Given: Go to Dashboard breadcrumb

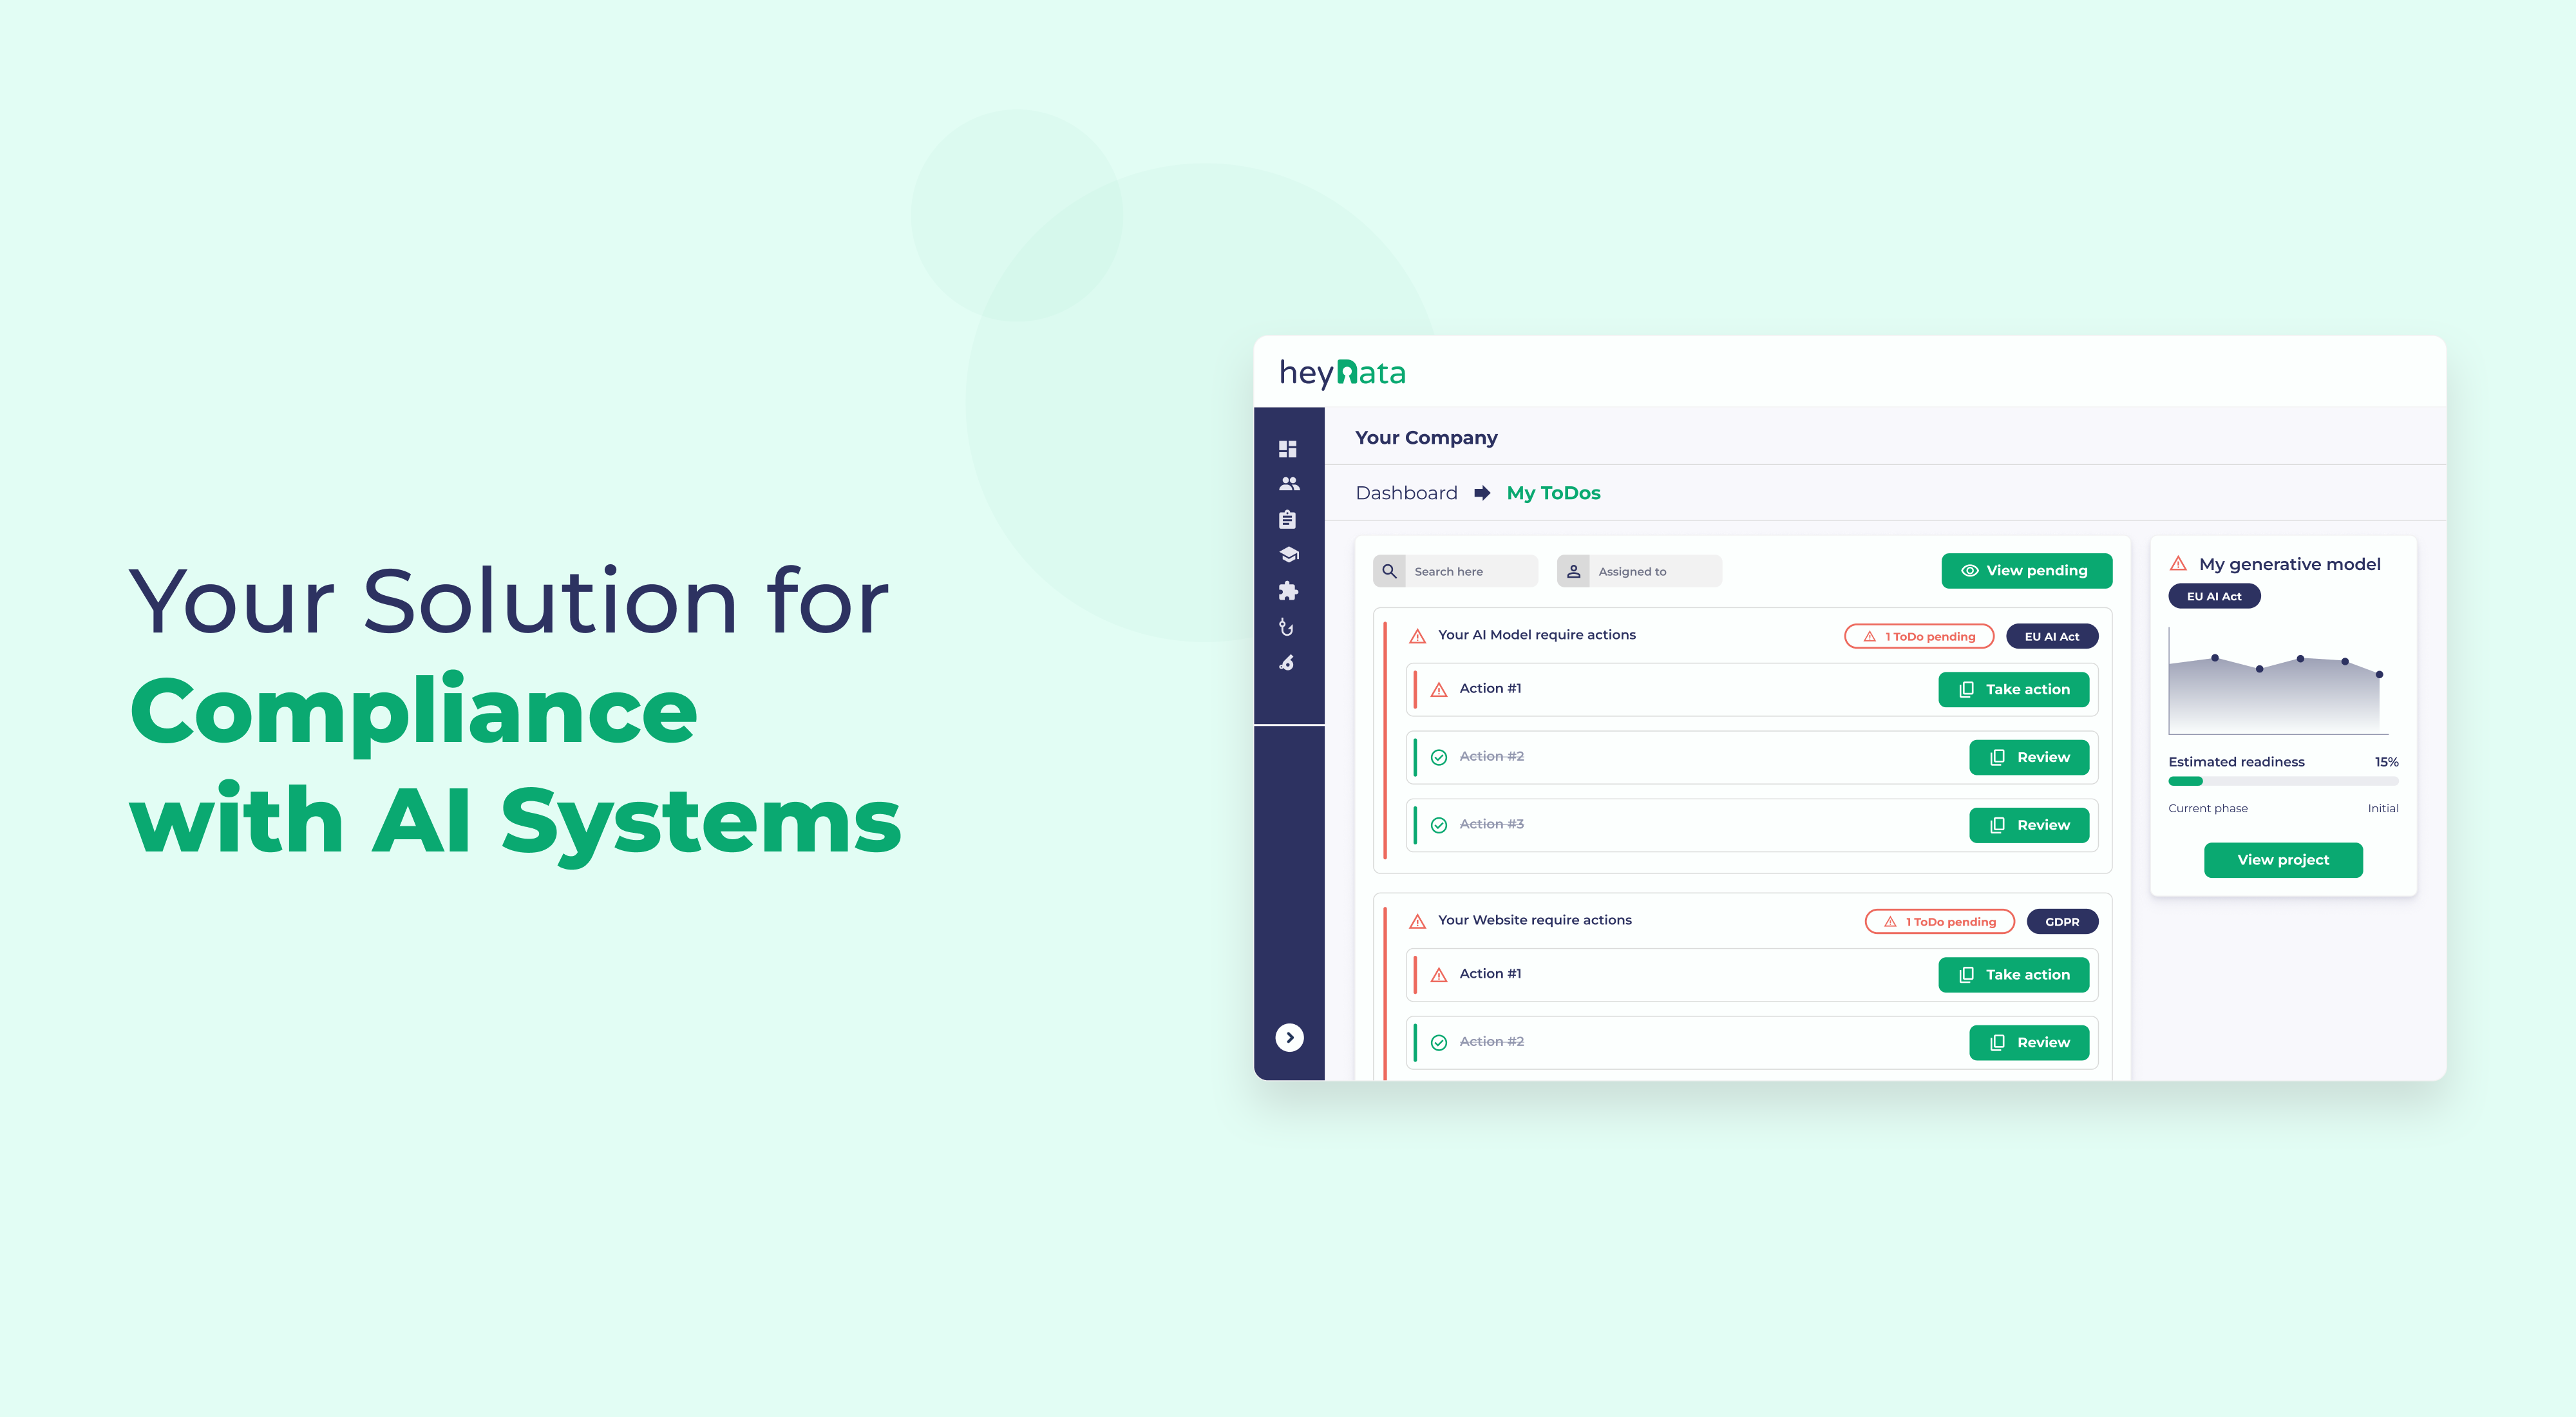Looking at the screenshot, I should [1406, 493].
